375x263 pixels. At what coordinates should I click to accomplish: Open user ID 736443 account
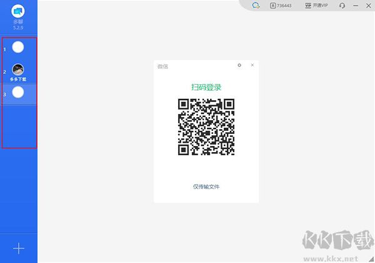[x=281, y=6]
